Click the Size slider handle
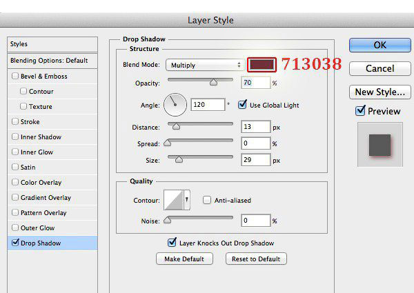The image size is (414, 293). click(179, 159)
